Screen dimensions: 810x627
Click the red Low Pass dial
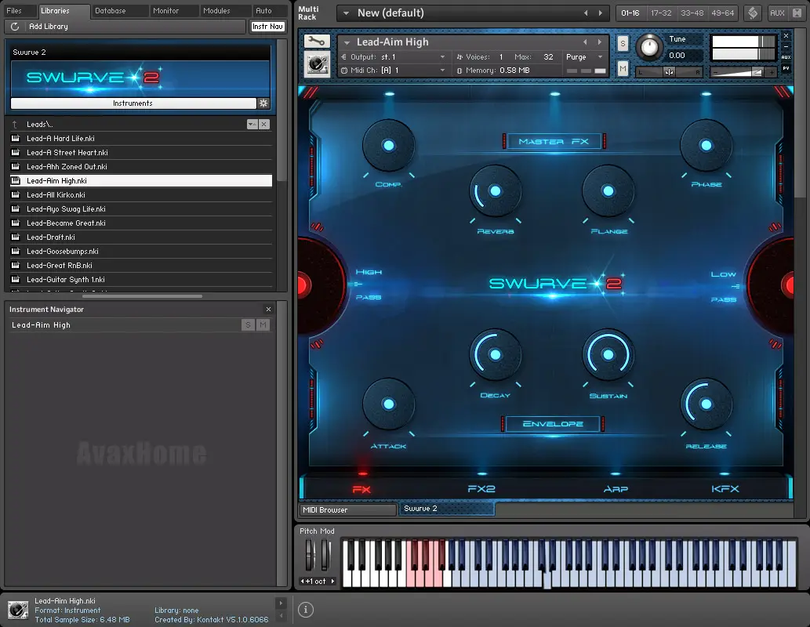(x=771, y=285)
